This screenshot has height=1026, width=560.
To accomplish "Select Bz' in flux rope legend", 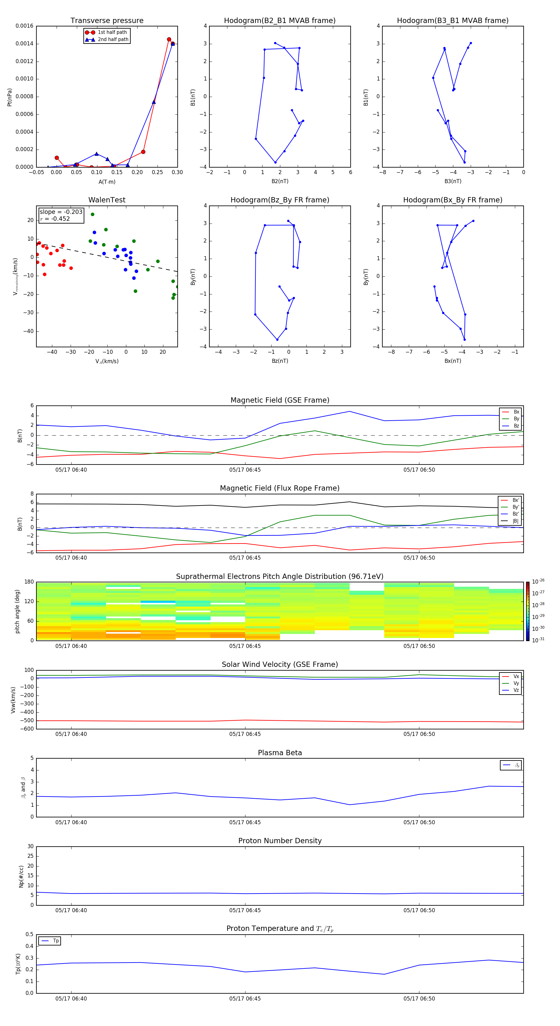I will click(x=510, y=514).
